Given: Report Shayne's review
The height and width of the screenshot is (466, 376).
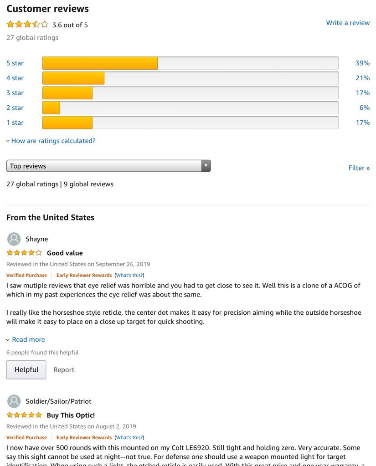Looking at the screenshot, I should pyautogui.click(x=64, y=370).
